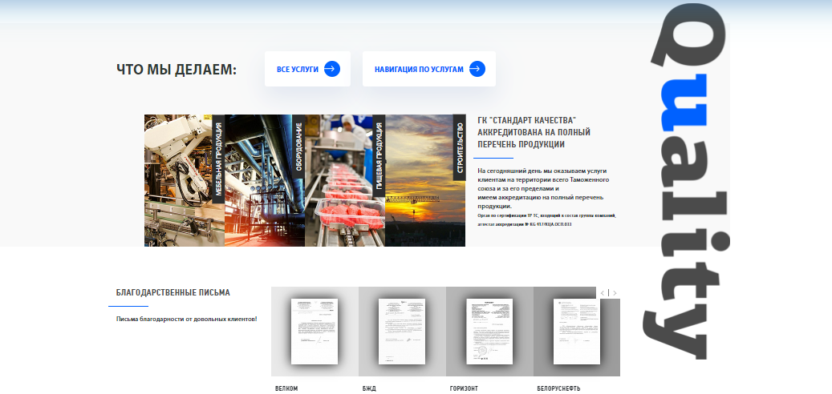Enlarge the Горизонт letter document thumbnail
Image resolution: width=832 pixels, height=394 pixels.
point(489,332)
